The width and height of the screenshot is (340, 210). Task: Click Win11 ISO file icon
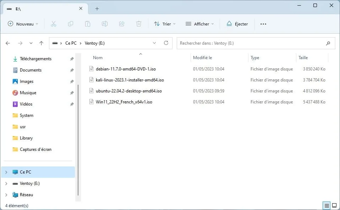[x=92, y=102]
